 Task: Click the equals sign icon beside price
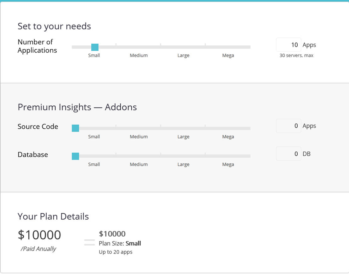(89, 242)
